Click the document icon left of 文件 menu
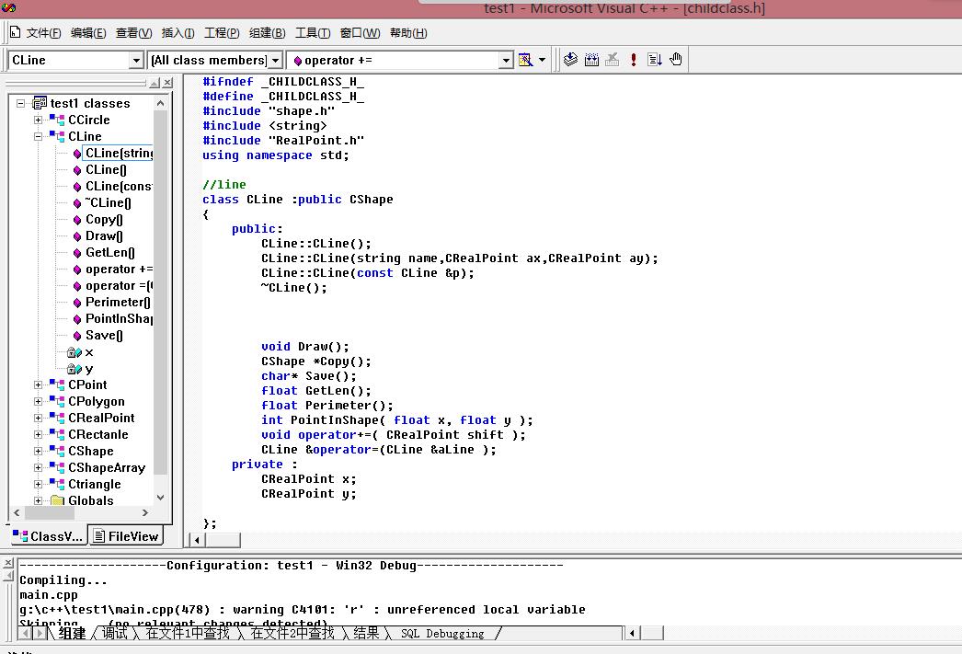Viewport: 962px width, 654px height. tap(16, 32)
